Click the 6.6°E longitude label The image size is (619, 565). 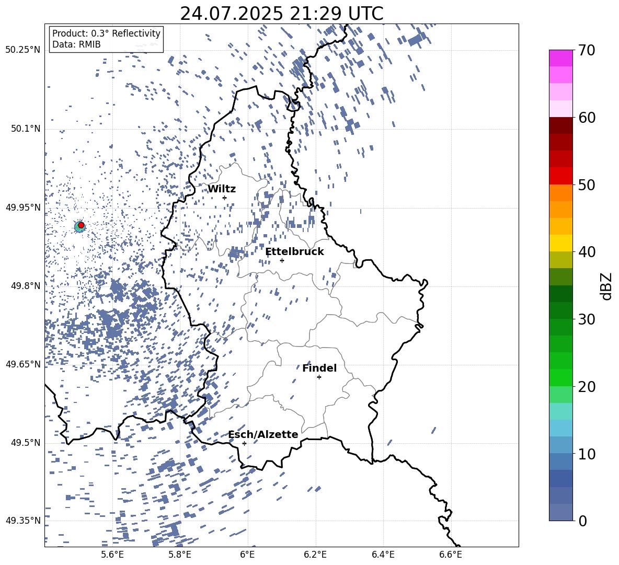click(451, 555)
